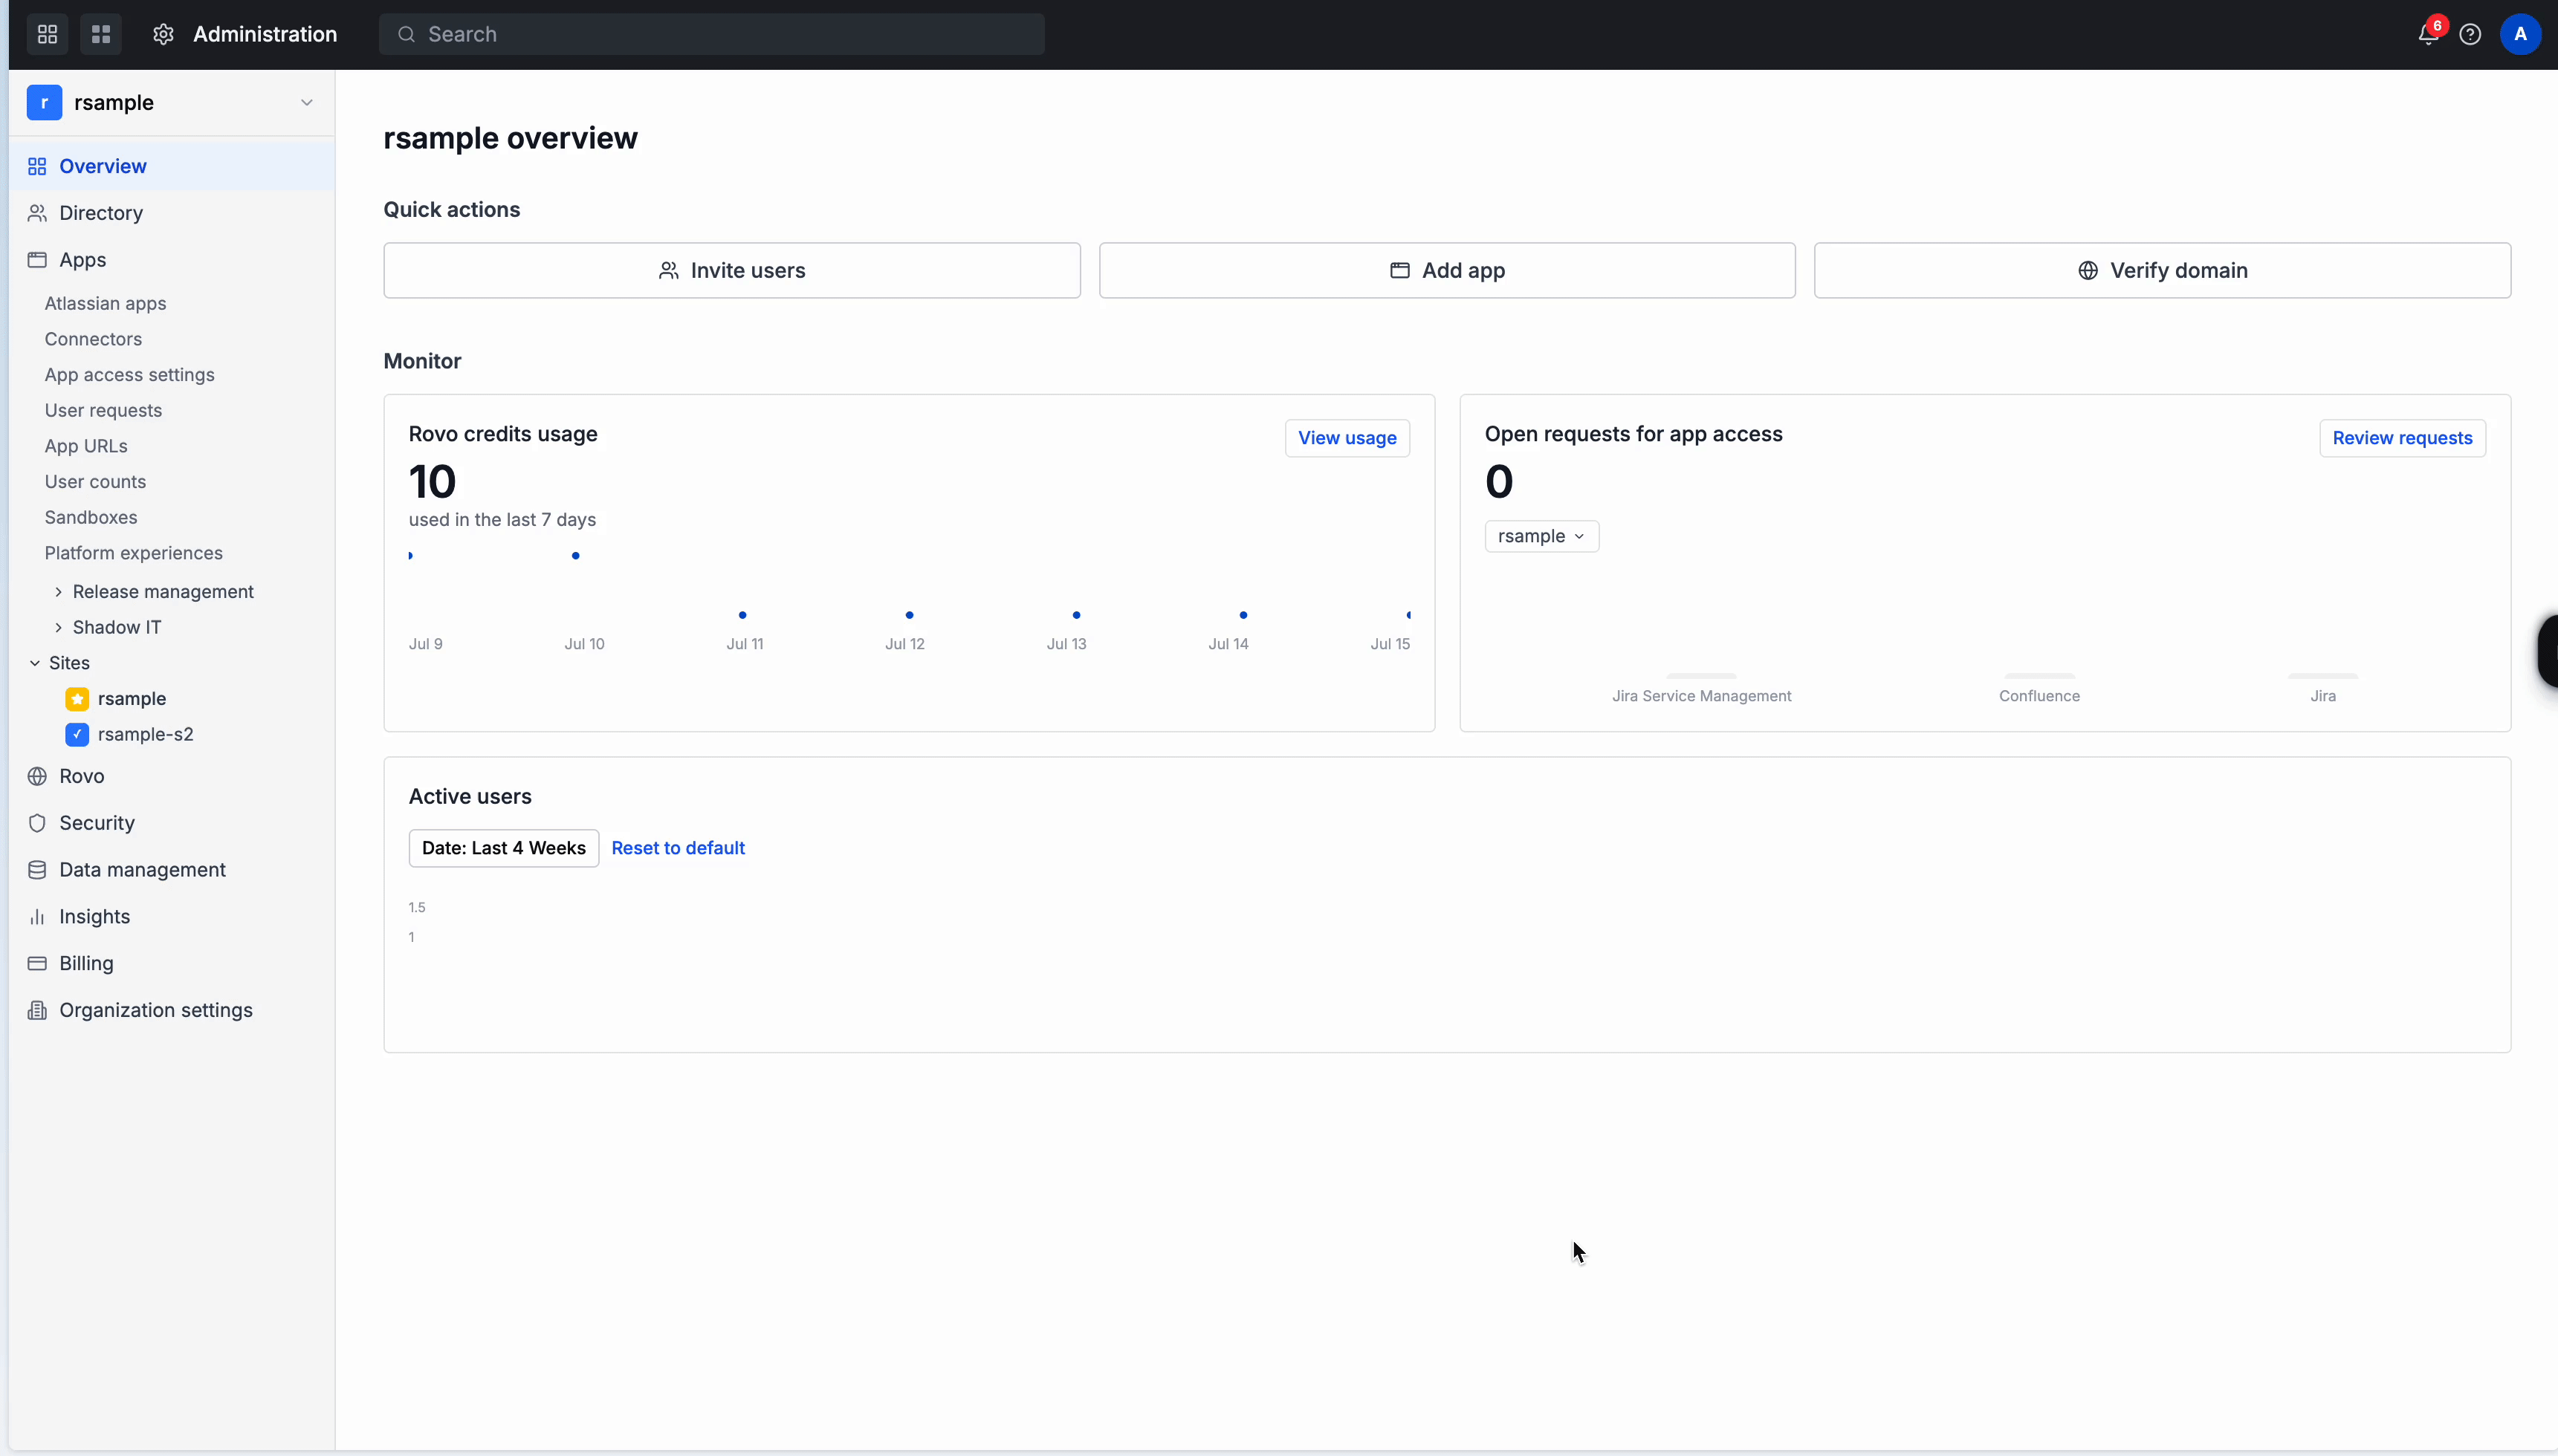Expand Release management section
Viewport: 2558px width, 1456px height.
coord(58,592)
